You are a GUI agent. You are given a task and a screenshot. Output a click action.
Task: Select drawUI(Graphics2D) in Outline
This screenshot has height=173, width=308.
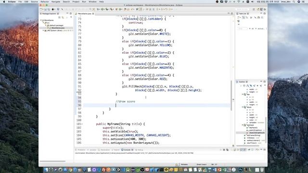point(257,133)
